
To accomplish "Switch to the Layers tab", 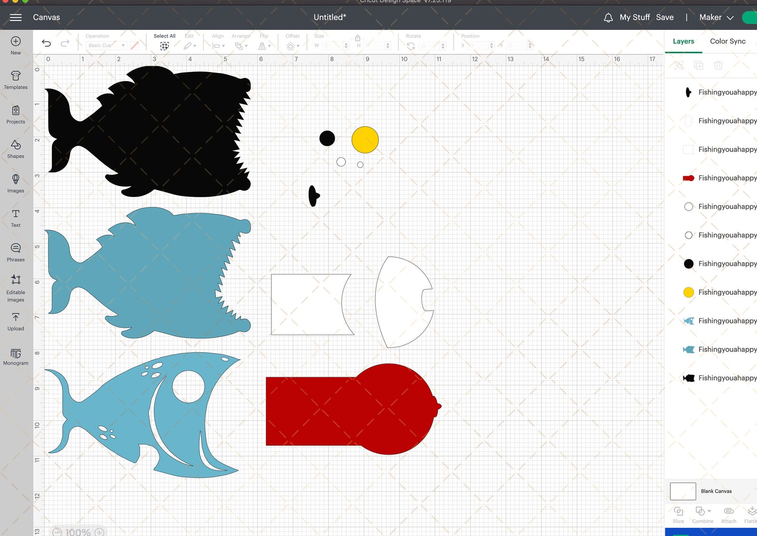I will pos(683,41).
